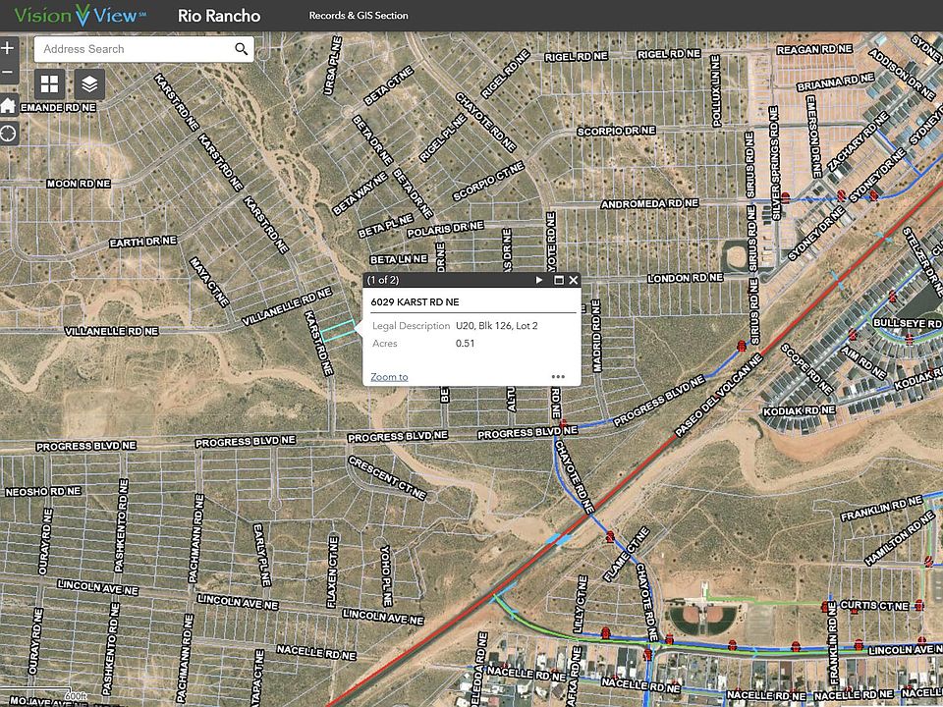Show next feature in popup
Screen dimensions: 943x707
click(x=539, y=280)
